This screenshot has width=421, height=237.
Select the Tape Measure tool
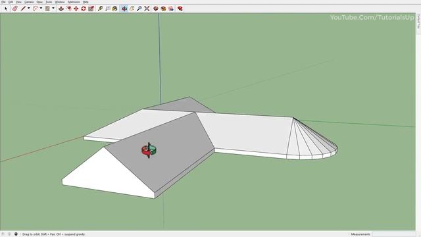(x=100, y=9)
